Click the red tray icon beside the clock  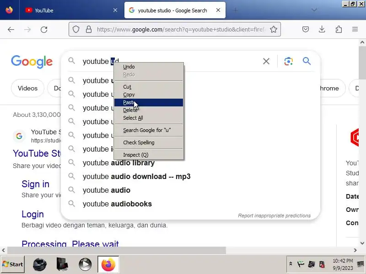[x=322, y=264]
